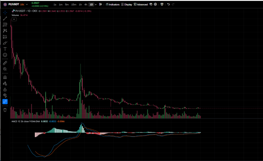Screen dimensions: 263x161
Task: Open chart settings gear icon
Action: [x=155, y=5]
